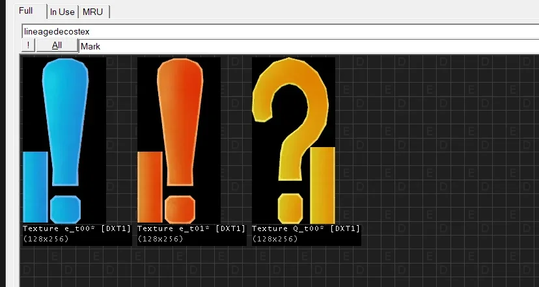
Task: Switch to the Full tab
Action: [x=31, y=11]
